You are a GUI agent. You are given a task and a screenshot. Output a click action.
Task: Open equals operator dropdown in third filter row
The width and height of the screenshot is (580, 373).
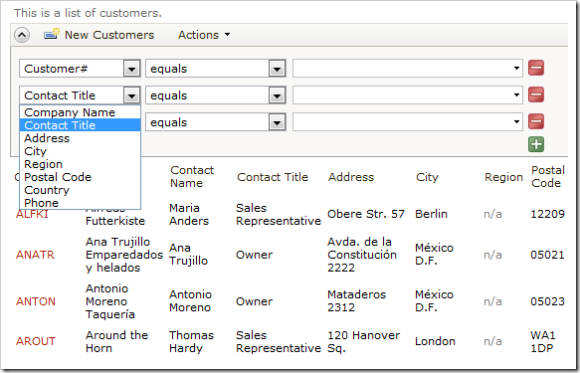tap(277, 122)
